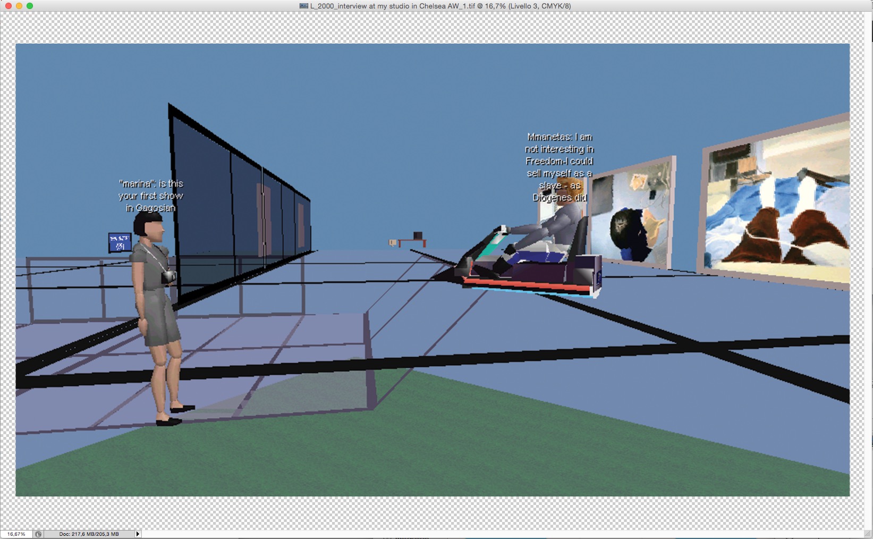Screen dimensions: 873x539
Task: Click the horizontal scrollbar track at the bottom
Action: (478, 534)
